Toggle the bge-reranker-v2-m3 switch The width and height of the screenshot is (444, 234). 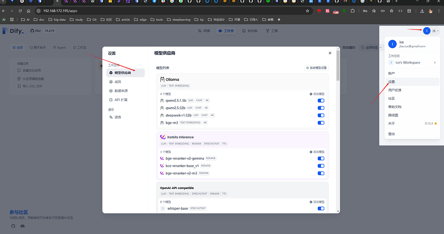click(321, 173)
